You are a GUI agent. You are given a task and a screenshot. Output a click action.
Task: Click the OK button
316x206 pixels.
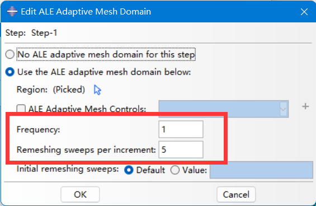click(80, 194)
